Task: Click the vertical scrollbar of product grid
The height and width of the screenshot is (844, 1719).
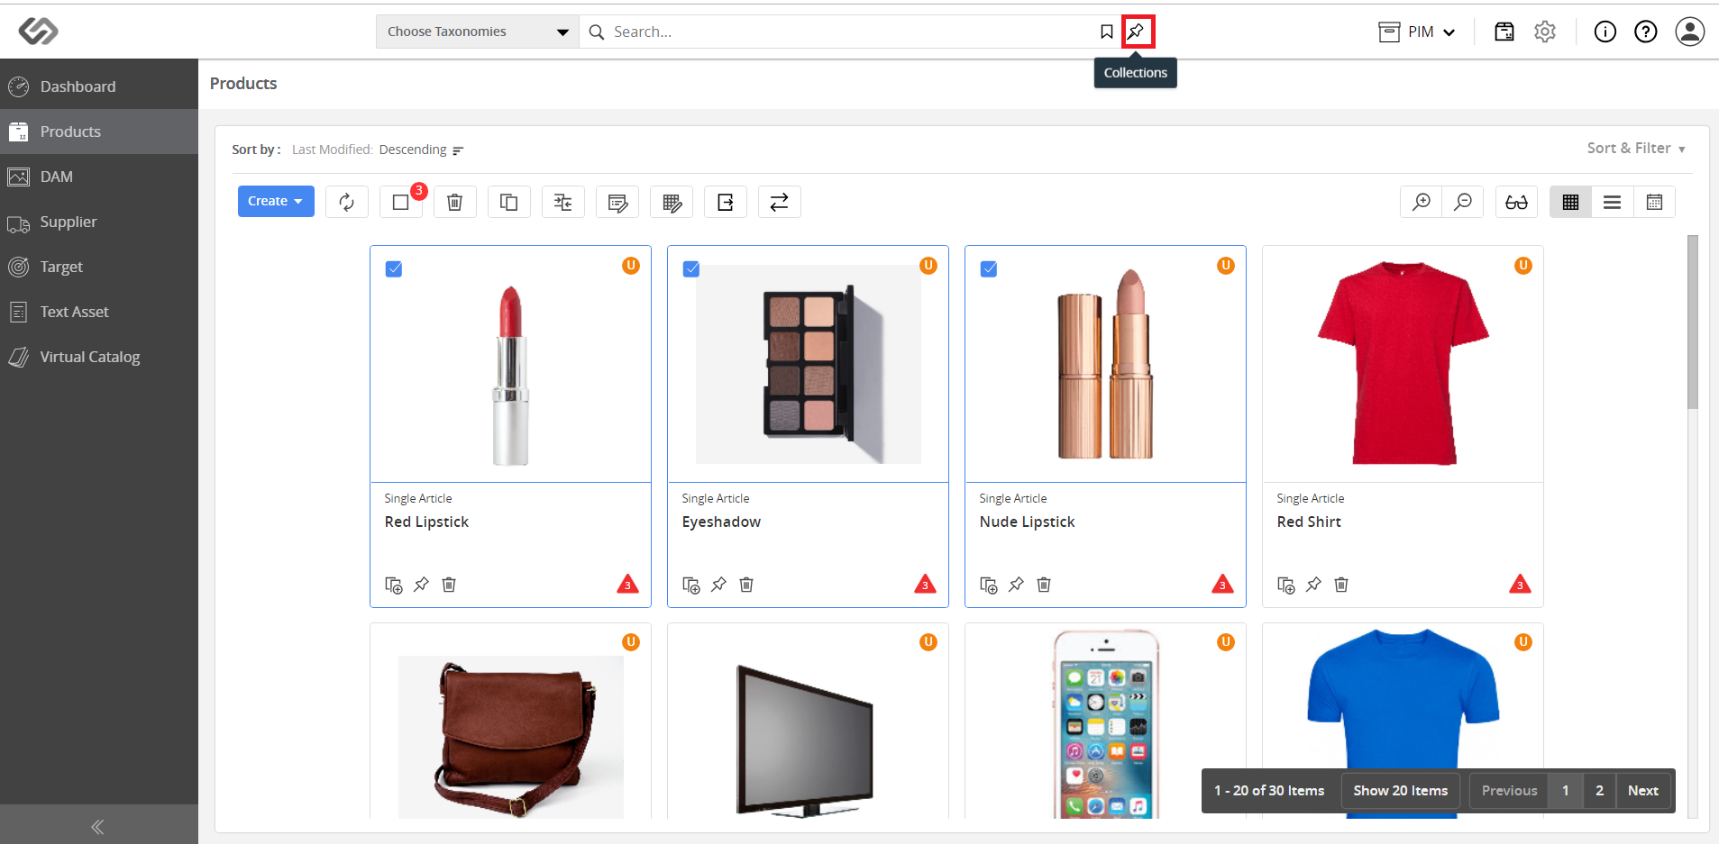Action: click(x=1693, y=322)
